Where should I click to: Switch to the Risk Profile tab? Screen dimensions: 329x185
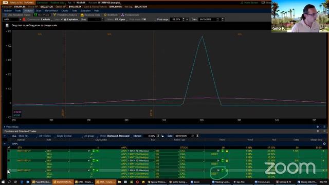(x=42, y=15)
